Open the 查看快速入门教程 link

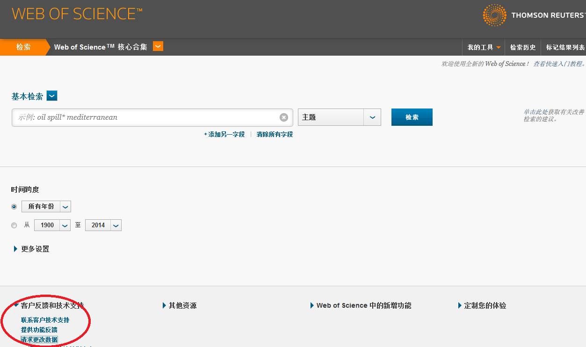click(x=559, y=64)
